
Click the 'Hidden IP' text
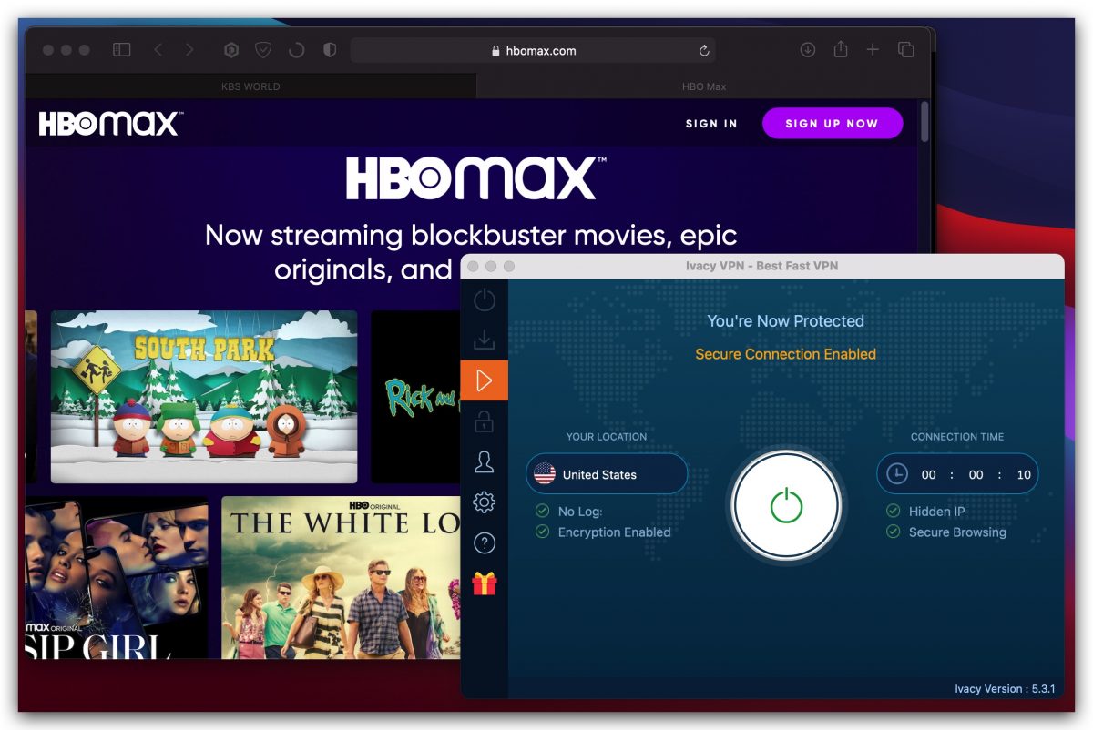click(x=936, y=512)
